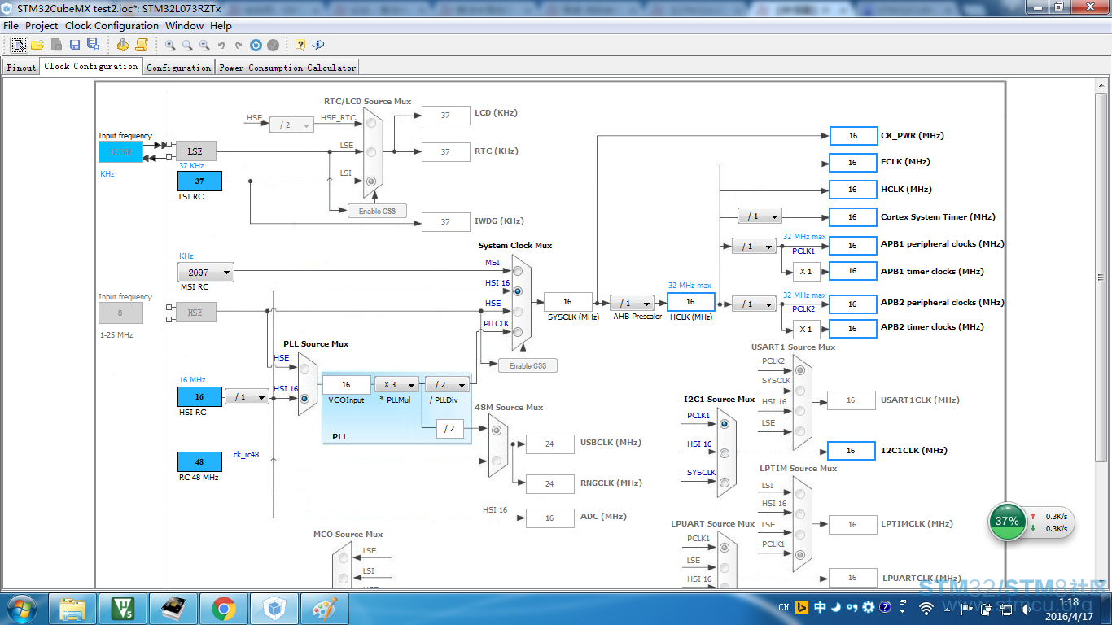Select HSI 16 in System Clock Mux

pos(517,290)
